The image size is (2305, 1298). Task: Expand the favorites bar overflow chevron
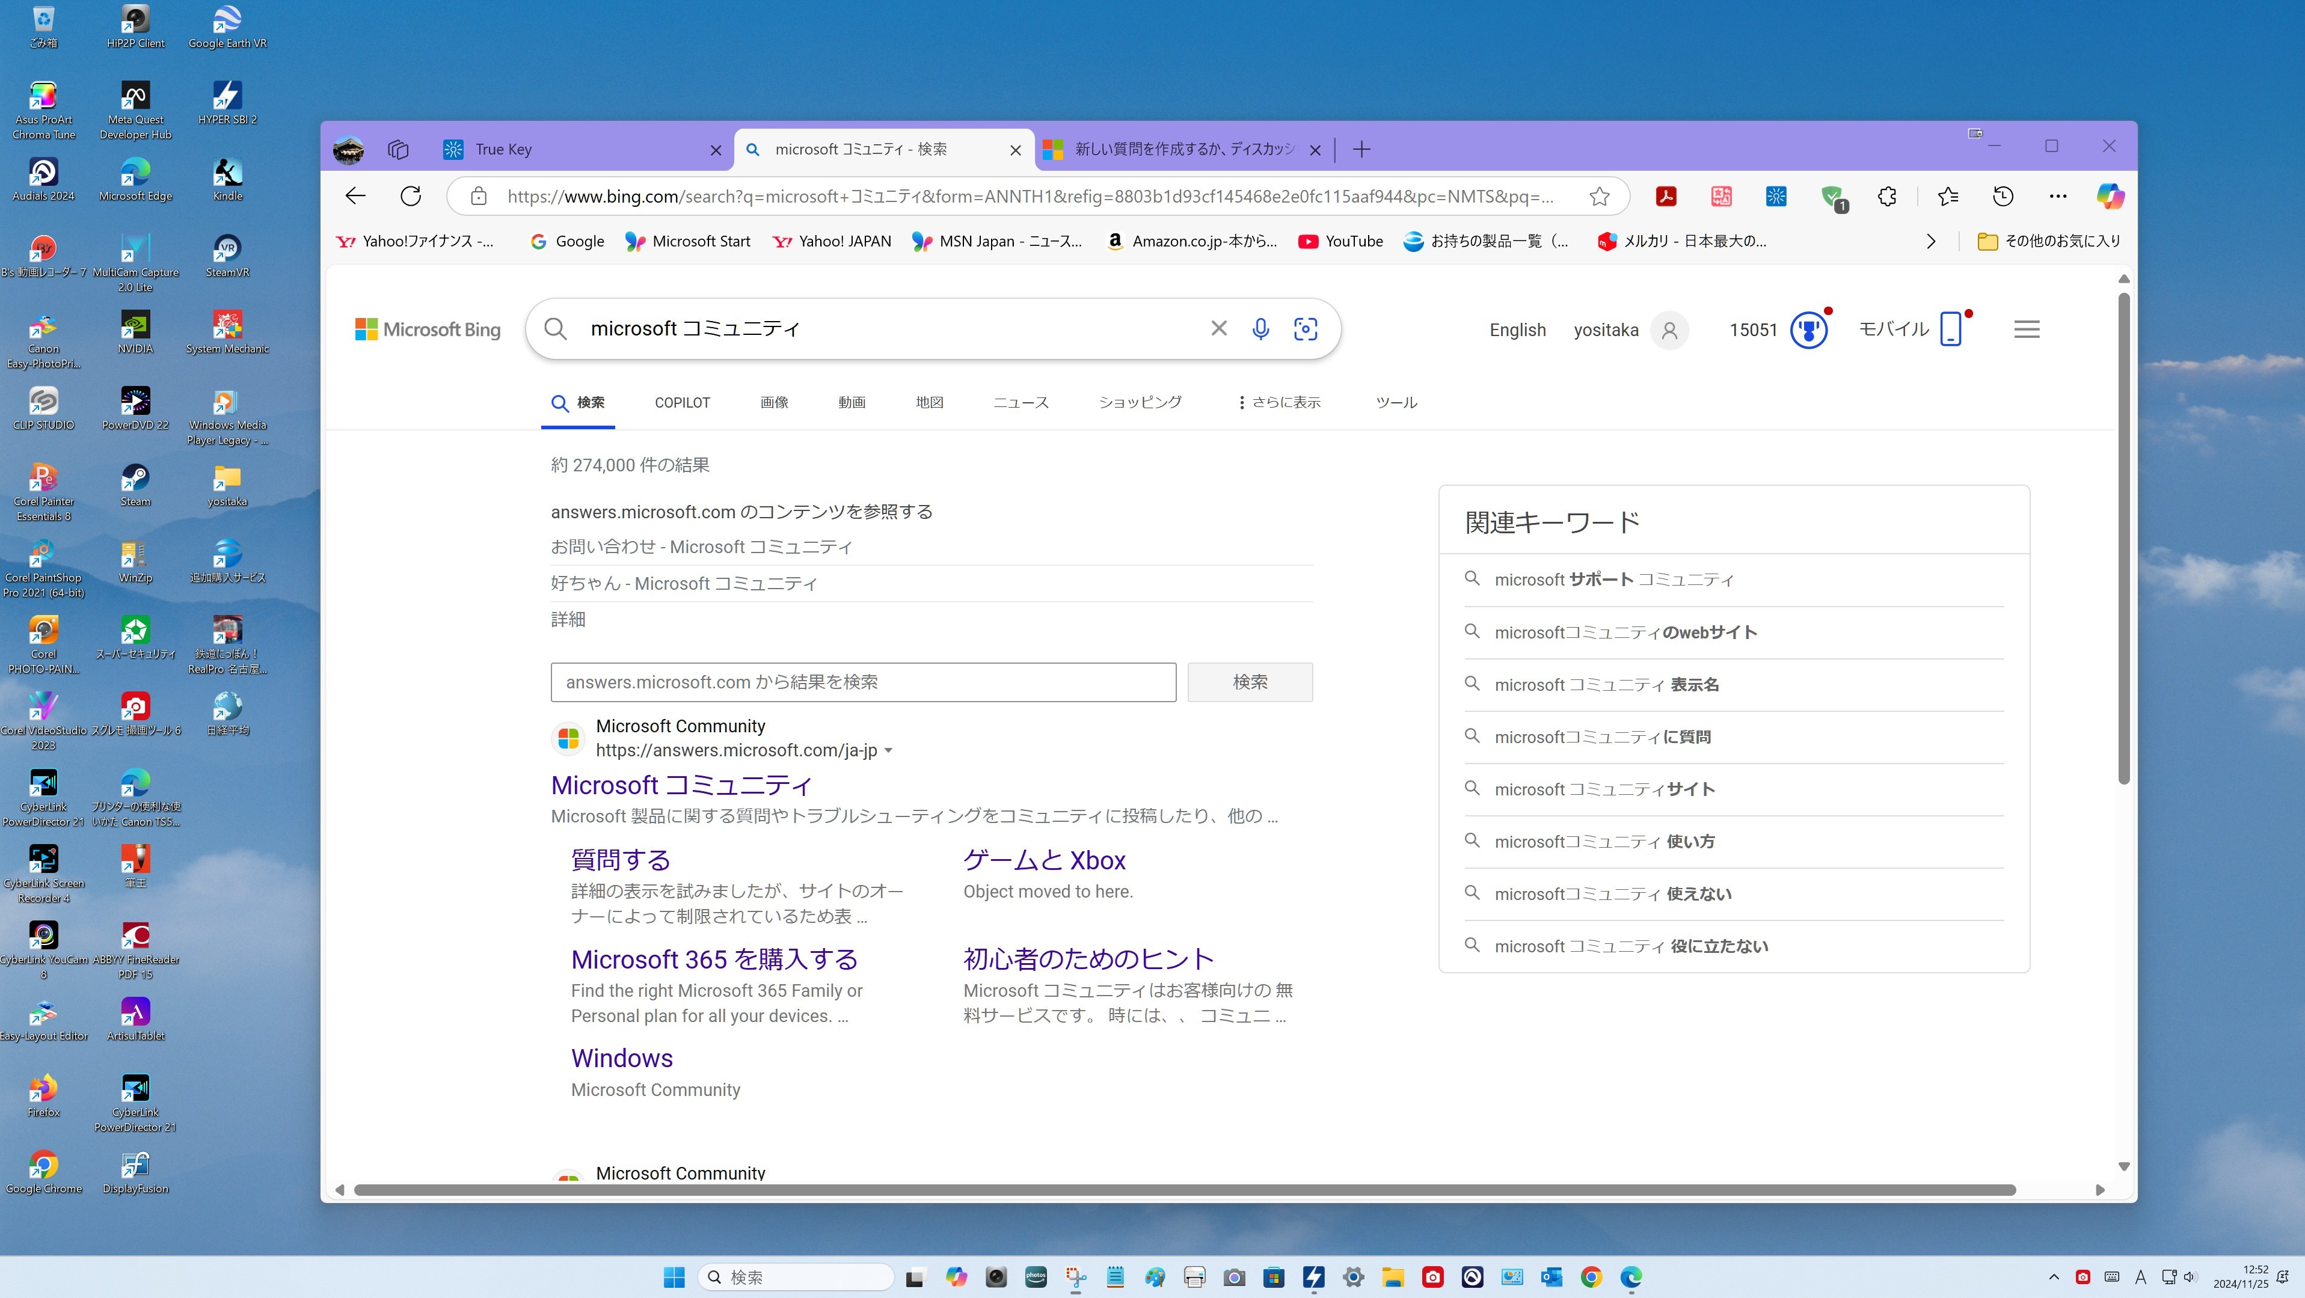tap(1930, 240)
